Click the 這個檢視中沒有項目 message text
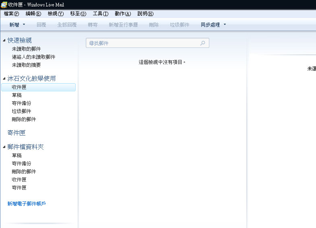Viewport: 316px width, 228px height. tap(162, 62)
